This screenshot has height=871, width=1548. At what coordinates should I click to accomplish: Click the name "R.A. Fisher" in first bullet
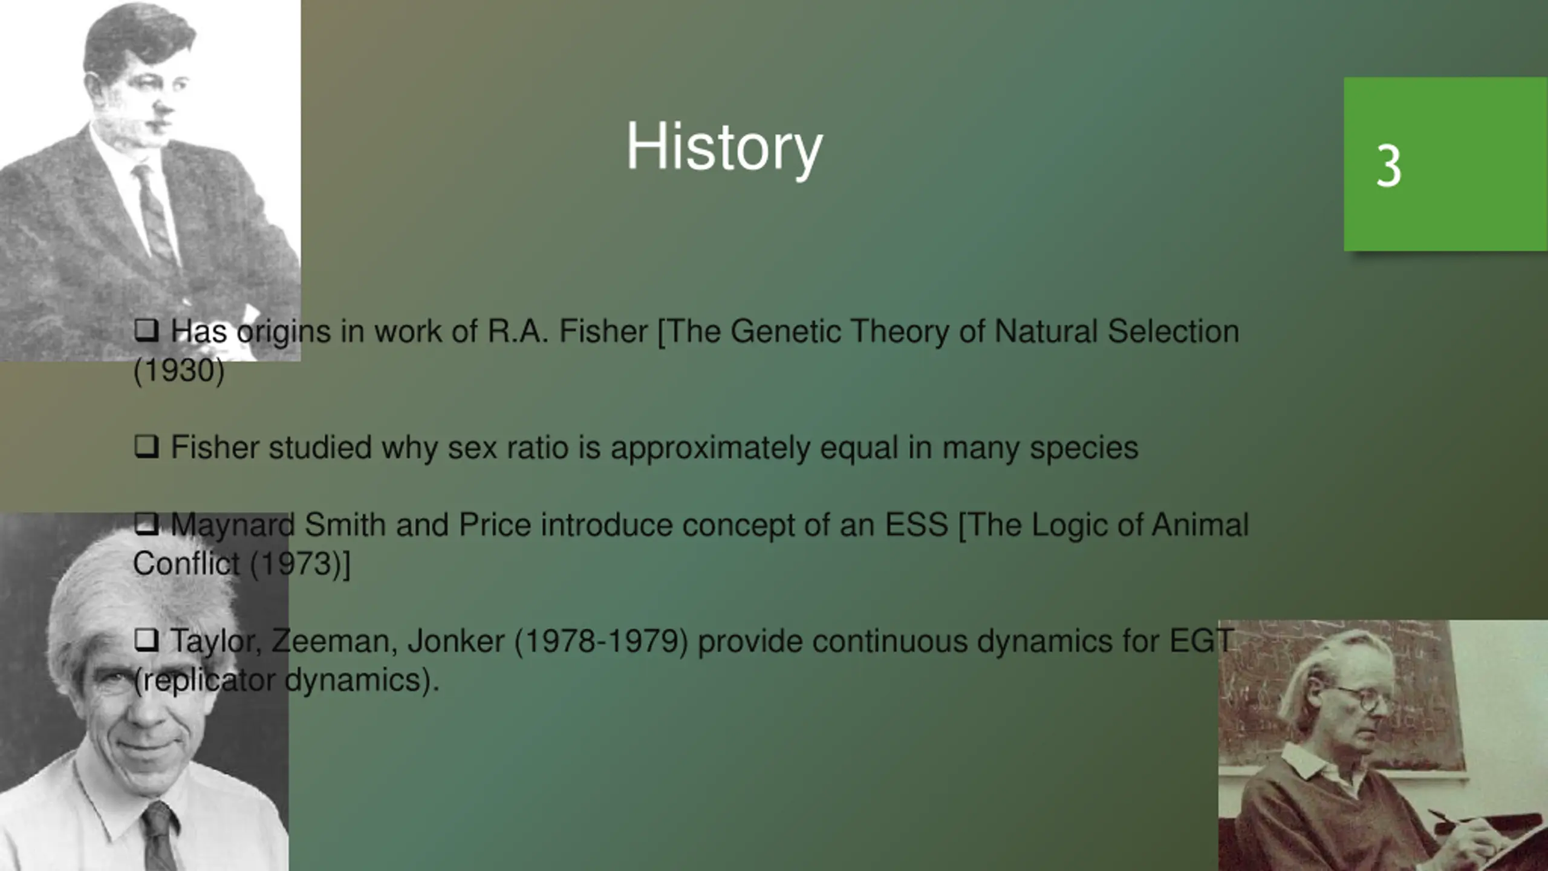[567, 331]
